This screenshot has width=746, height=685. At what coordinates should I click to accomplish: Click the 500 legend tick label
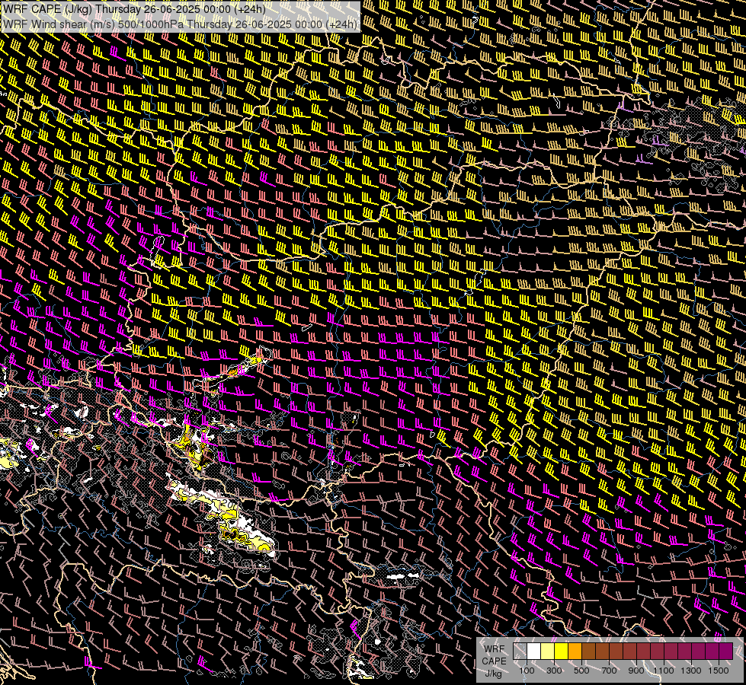[581, 671]
